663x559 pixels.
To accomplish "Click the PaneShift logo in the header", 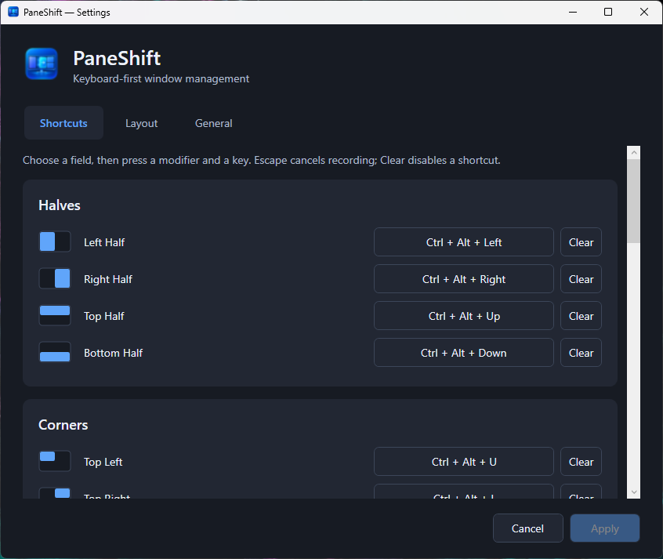I will tap(42, 64).
